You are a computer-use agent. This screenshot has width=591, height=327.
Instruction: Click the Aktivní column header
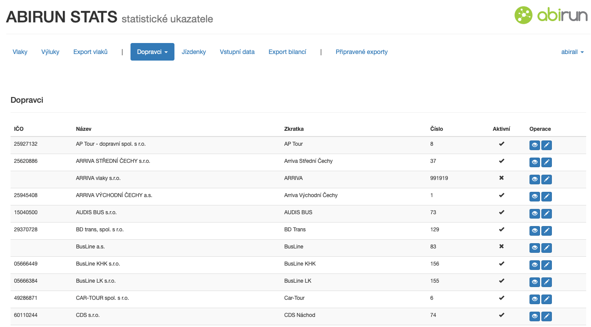(x=501, y=129)
